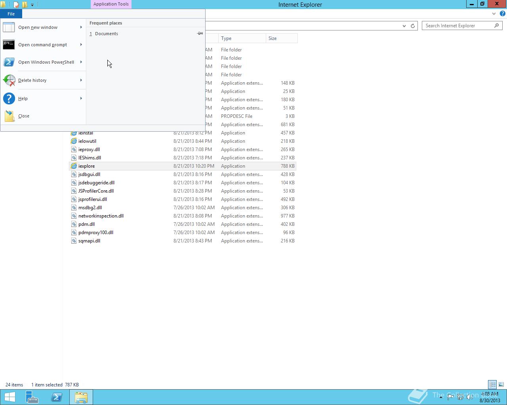Pin Documents in Frequent places
Screen dimensions: 507x405
click(200, 34)
